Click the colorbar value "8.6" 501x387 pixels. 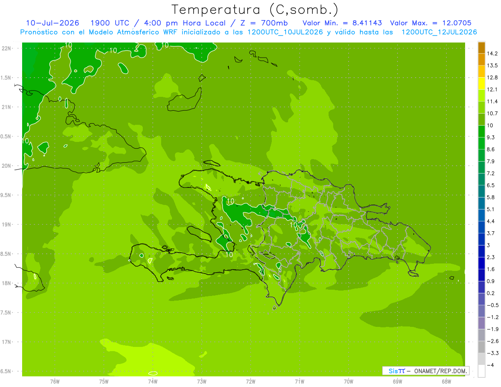click(491, 149)
